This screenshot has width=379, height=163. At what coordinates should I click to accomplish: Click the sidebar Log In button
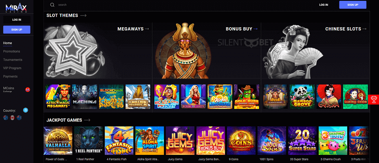[17, 20]
